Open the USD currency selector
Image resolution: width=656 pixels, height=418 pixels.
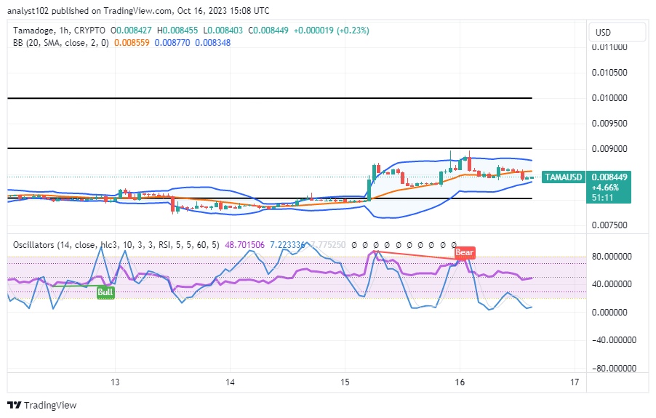tap(617, 32)
